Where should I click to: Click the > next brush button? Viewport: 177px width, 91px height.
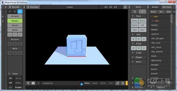coord(20,34)
